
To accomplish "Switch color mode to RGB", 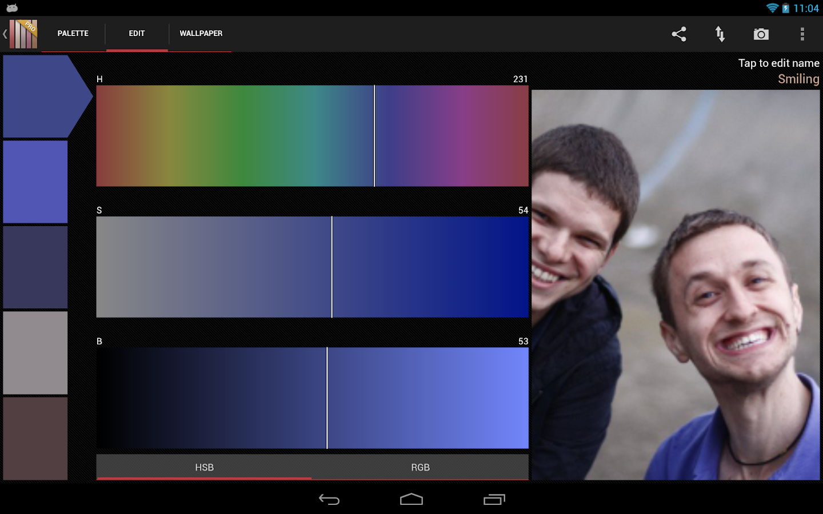I will (421, 467).
